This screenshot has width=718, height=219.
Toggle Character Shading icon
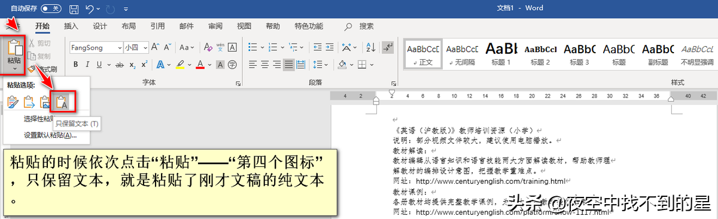tap(220, 64)
